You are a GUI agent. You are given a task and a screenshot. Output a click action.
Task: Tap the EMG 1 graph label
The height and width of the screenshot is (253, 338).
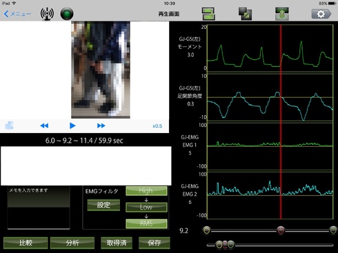[x=190, y=145]
